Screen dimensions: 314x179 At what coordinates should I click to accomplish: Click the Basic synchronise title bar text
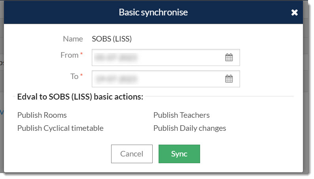click(153, 12)
